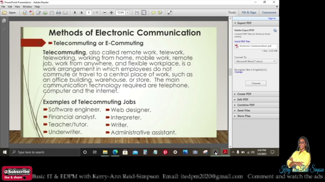Open the Window menu

click(x=27, y=7)
